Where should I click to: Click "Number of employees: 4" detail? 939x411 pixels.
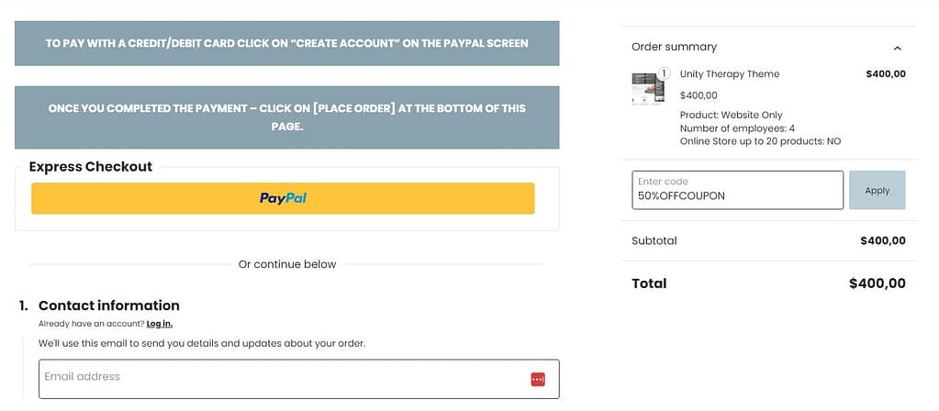point(737,128)
